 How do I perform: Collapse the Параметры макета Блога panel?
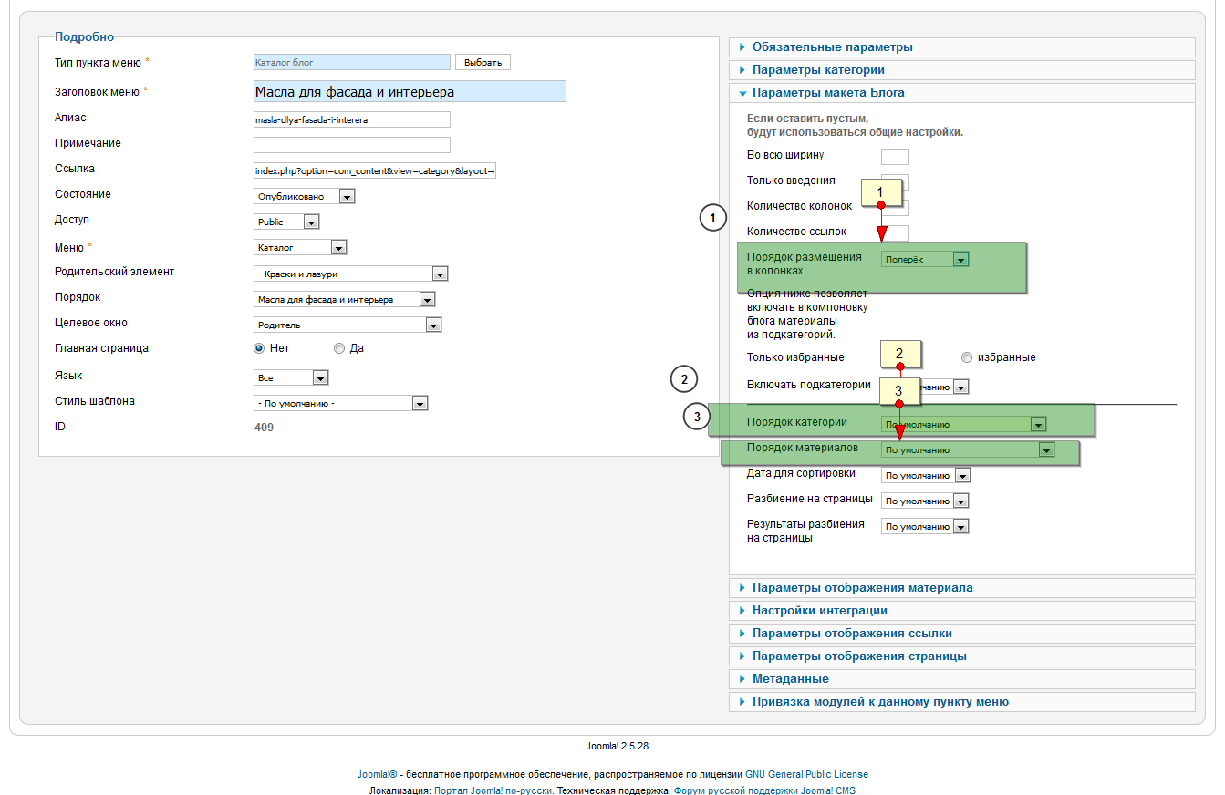[x=961, y=93]
